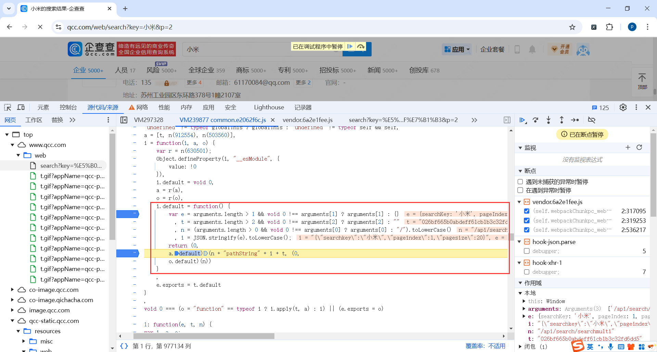The height and width of the screenshot is (352, 657).
Task: Step over next function call
Action: pos(536,120)
